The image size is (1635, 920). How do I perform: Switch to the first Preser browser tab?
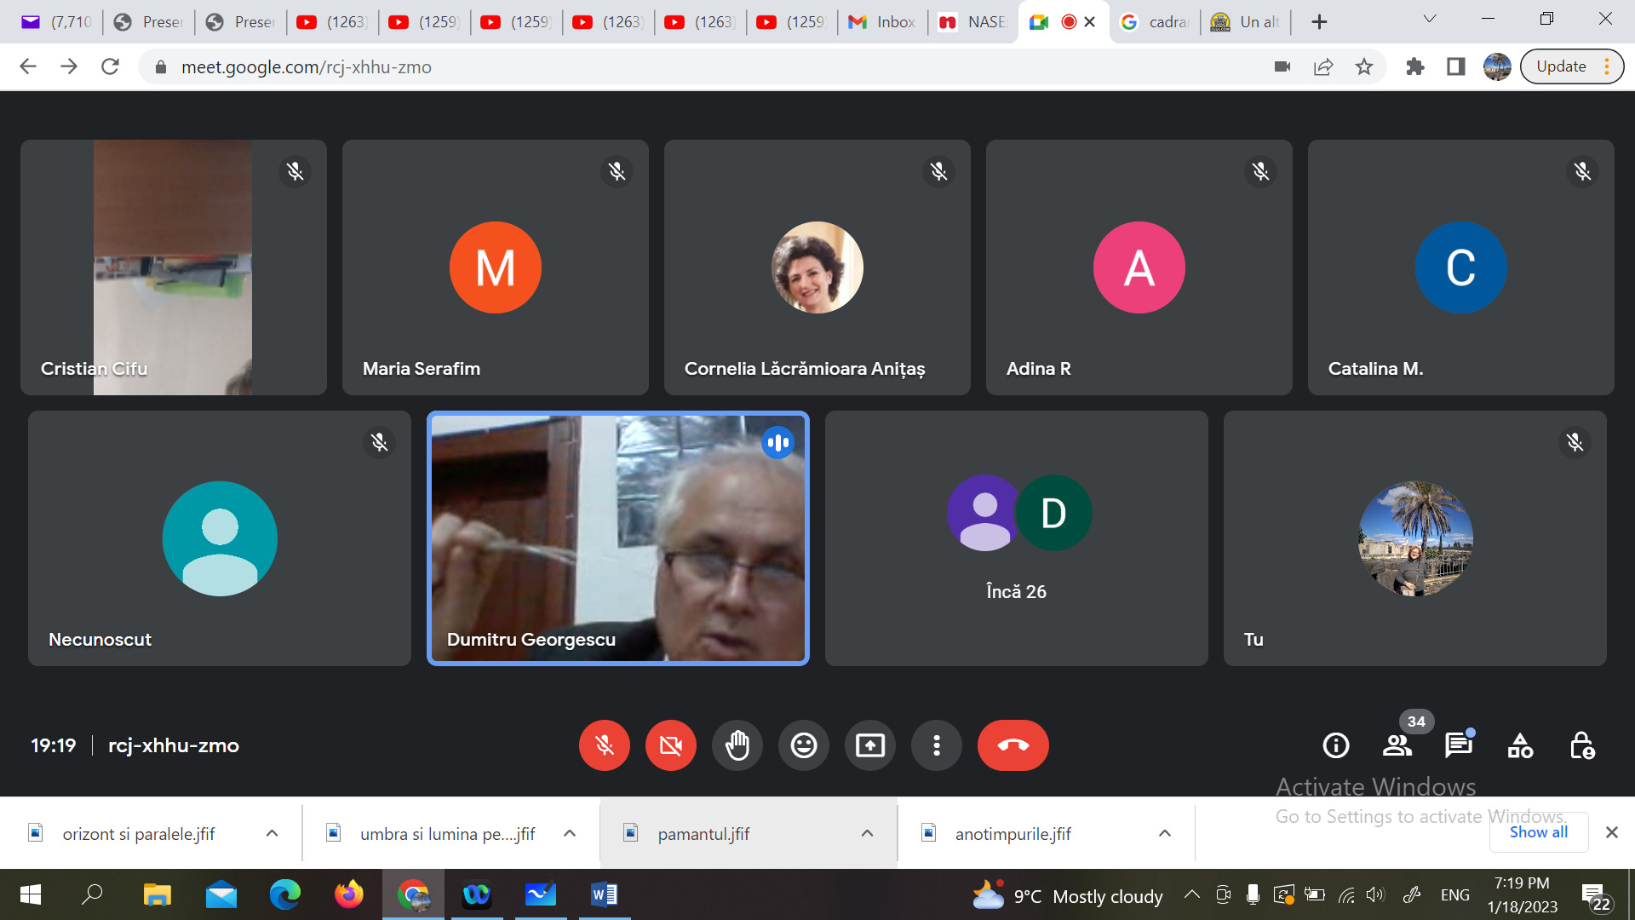(x=149, y=22)
